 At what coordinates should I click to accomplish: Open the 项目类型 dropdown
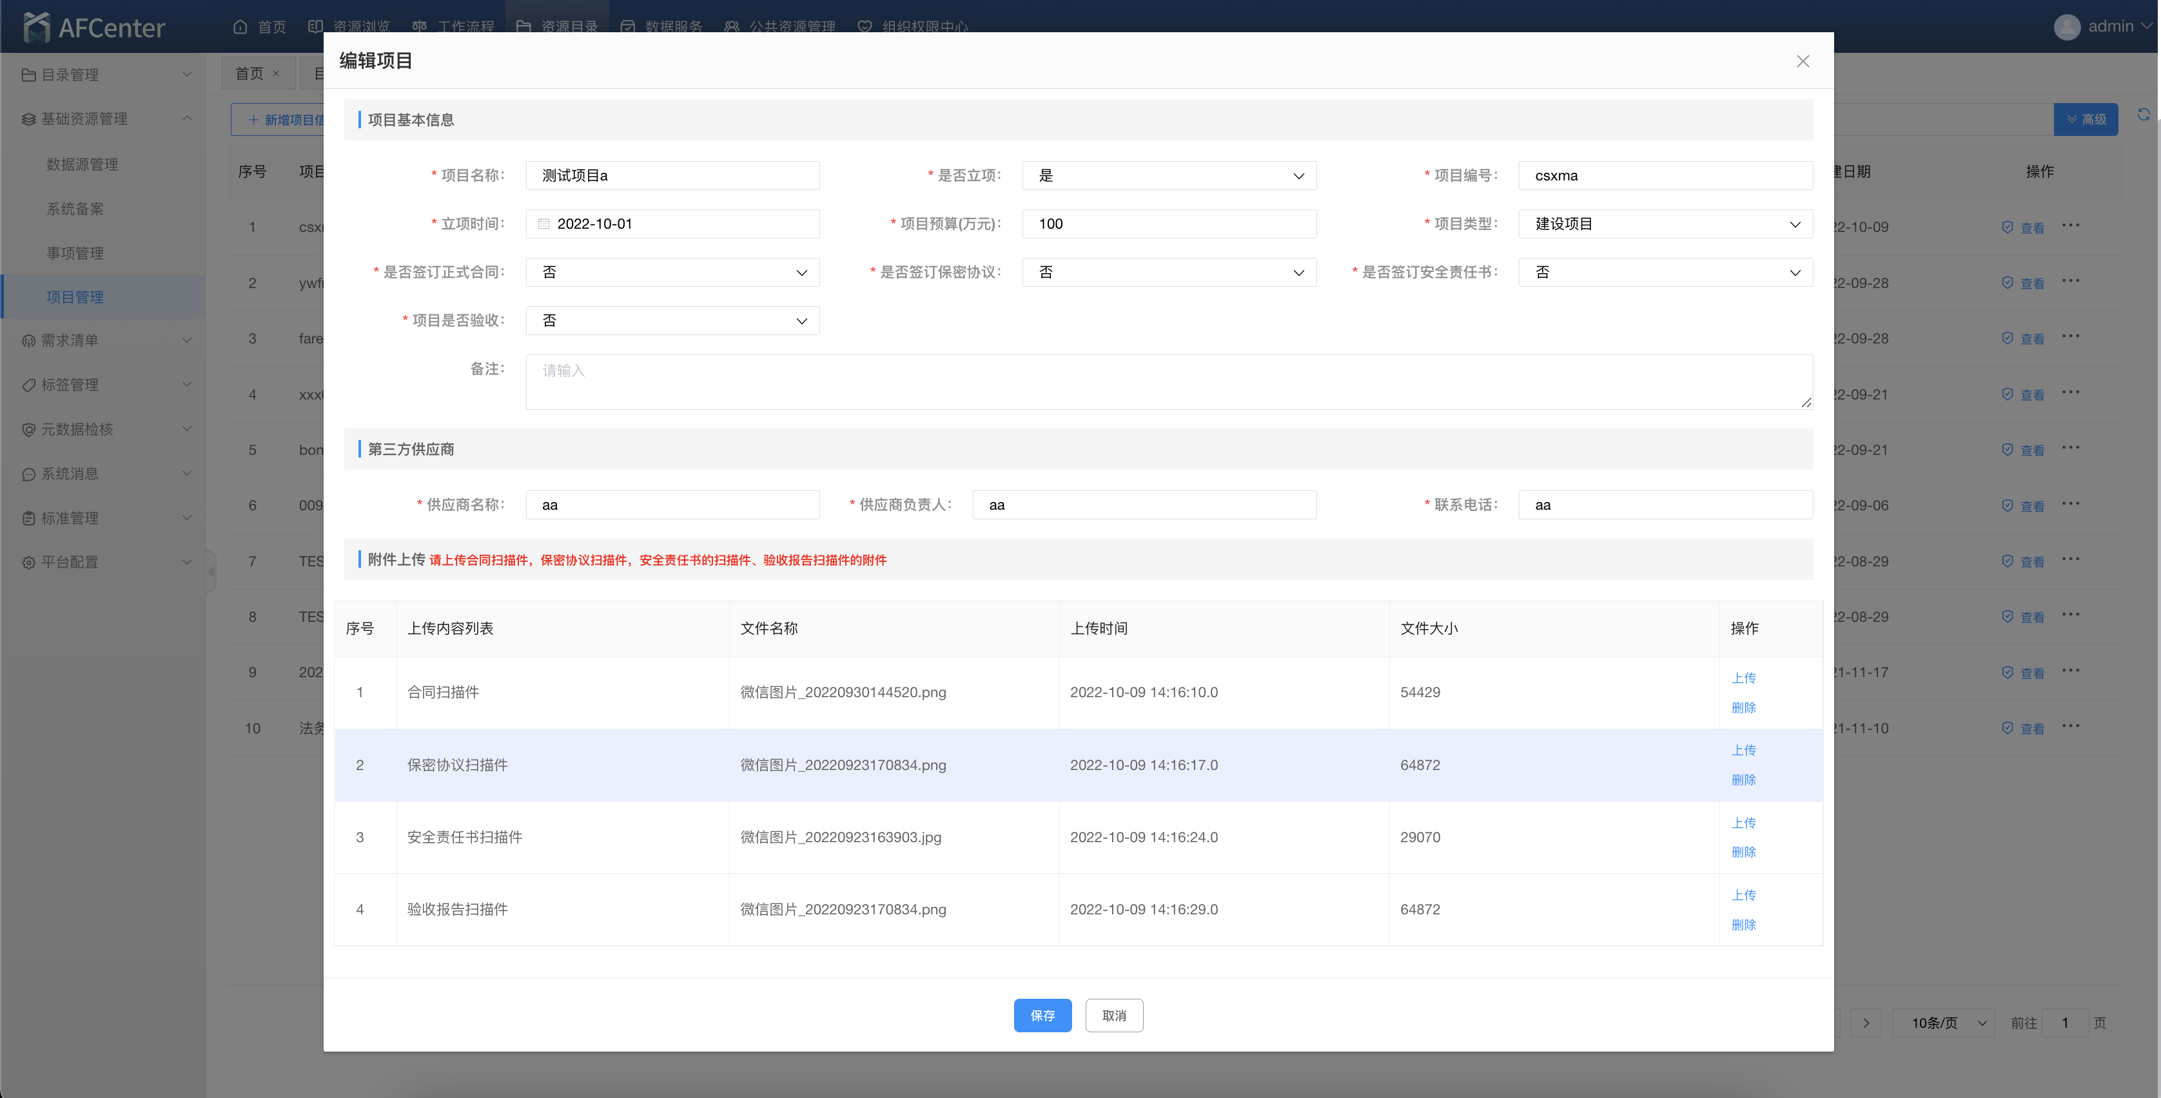point(1665,224)
